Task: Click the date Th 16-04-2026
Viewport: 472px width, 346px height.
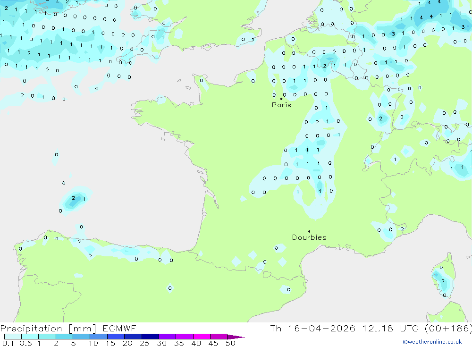Action: [x=312, y=328]
